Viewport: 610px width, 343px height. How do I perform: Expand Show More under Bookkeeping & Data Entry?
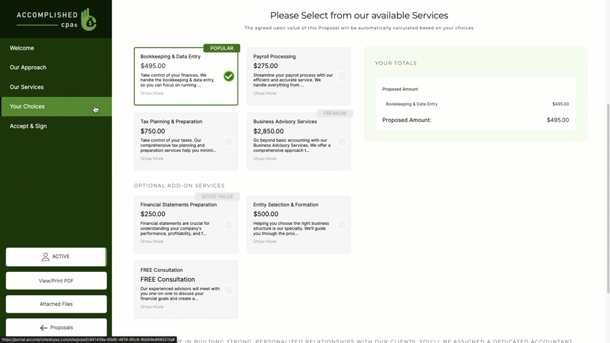(x=152, y=93)
